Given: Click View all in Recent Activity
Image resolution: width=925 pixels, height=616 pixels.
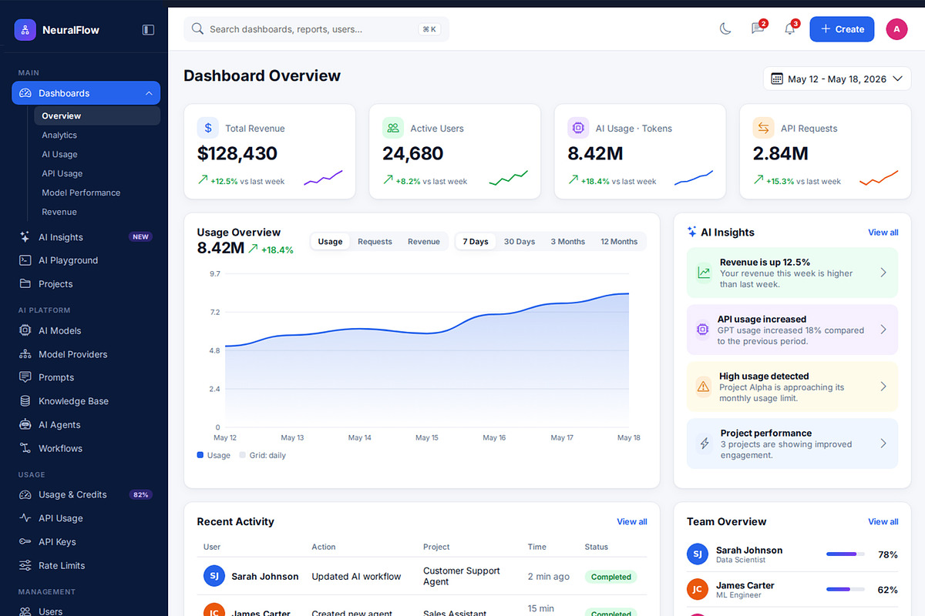Looking at the screenshot, I should (x=632, y=522).
